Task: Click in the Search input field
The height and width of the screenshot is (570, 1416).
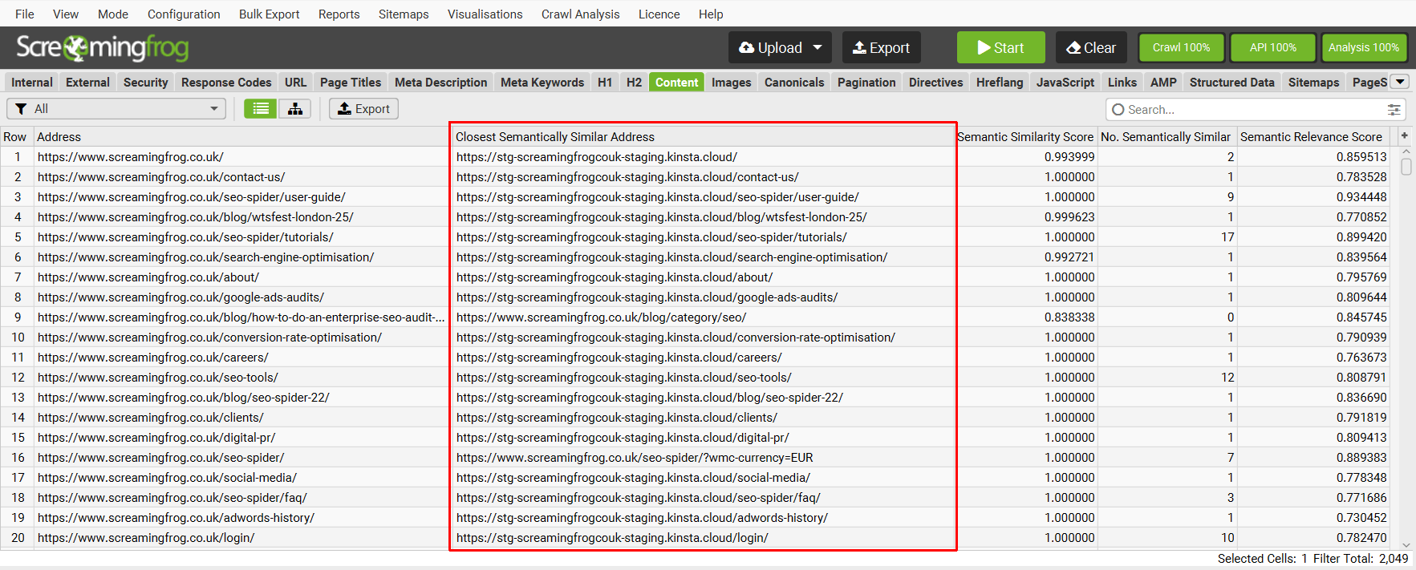Action: click(x=1255, y=110)
